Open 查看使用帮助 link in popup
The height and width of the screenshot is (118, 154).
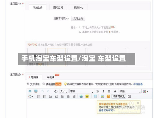(x=107, y=110)
